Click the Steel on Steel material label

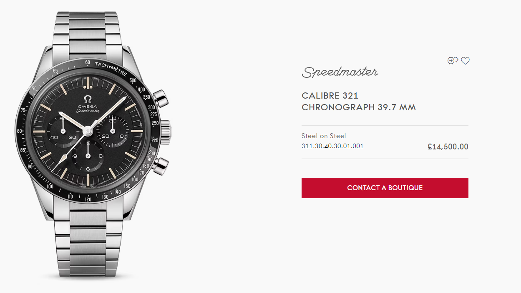point(324,136)
